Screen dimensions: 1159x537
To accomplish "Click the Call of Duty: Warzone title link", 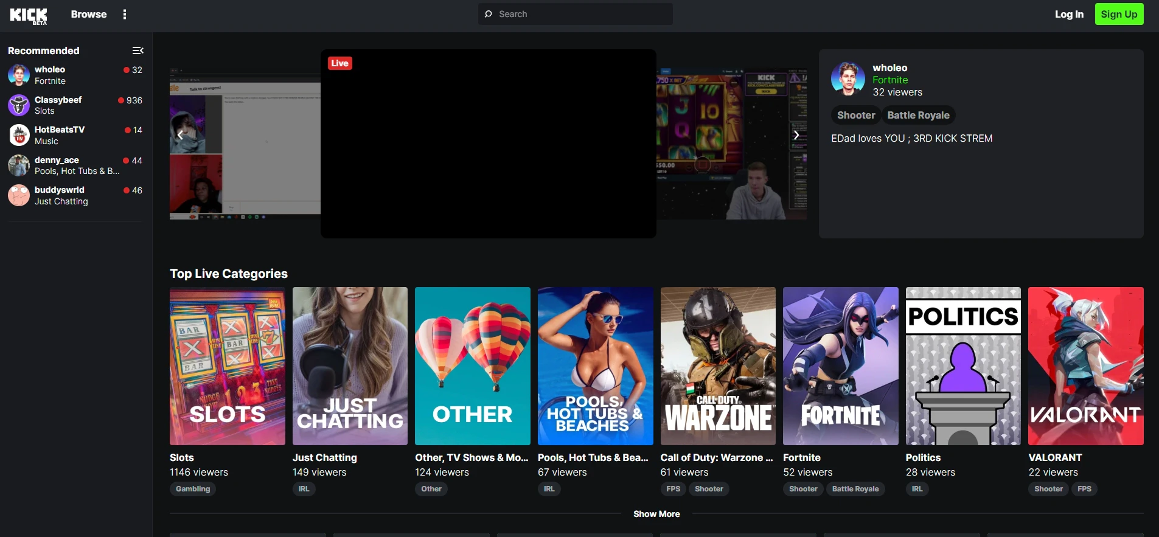I will (x=717, y=457).
